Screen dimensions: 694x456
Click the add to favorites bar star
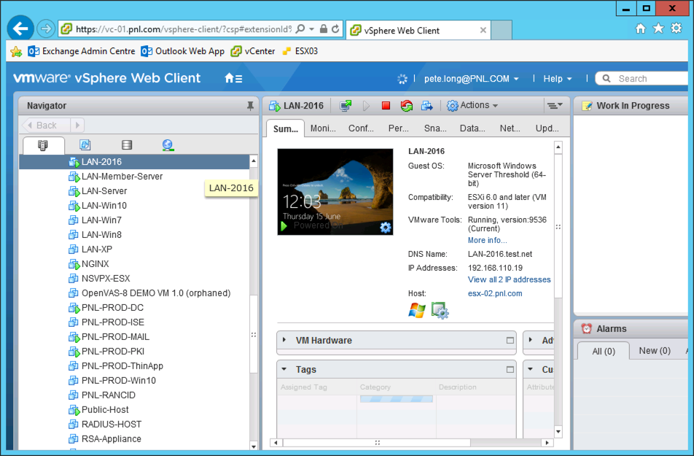[16, 51]
